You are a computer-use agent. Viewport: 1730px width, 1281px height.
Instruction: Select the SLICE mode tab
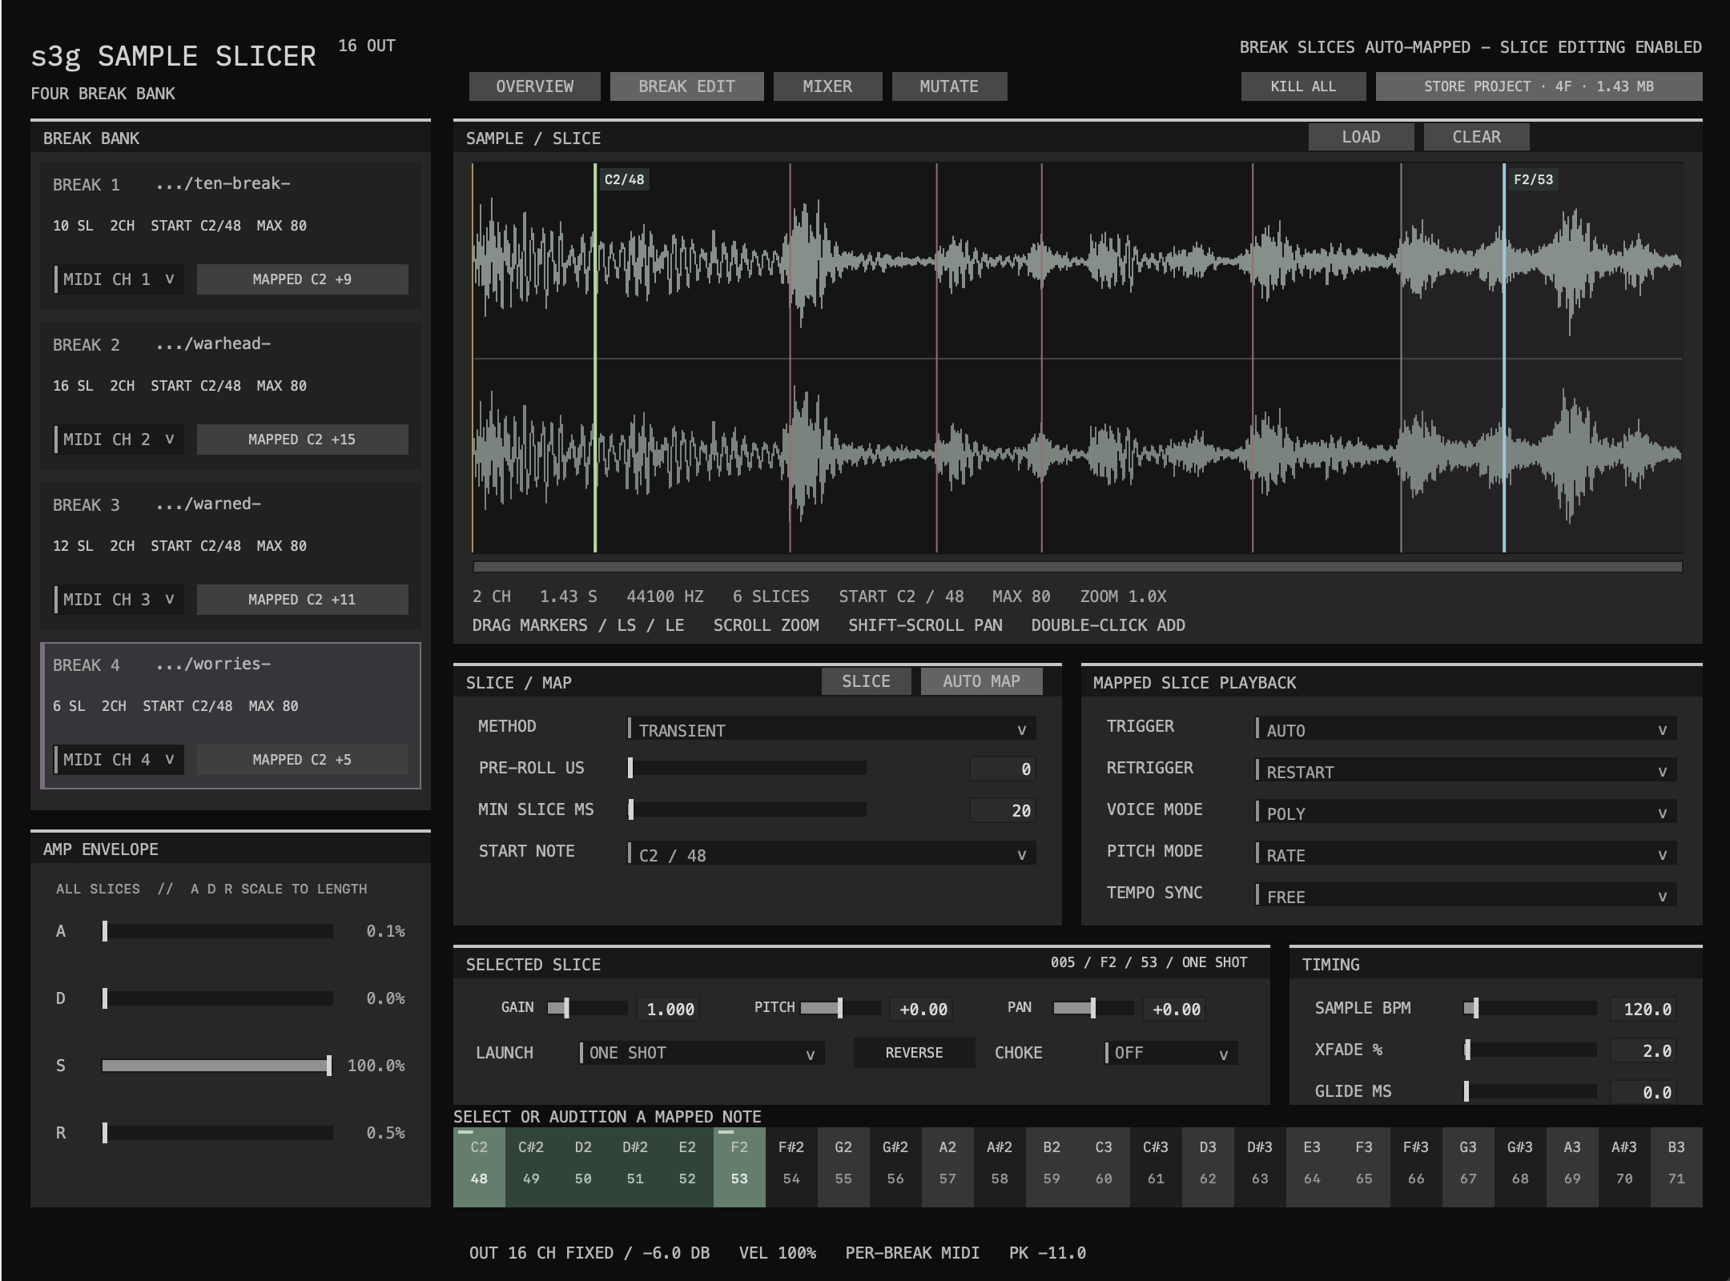point(866,681)
